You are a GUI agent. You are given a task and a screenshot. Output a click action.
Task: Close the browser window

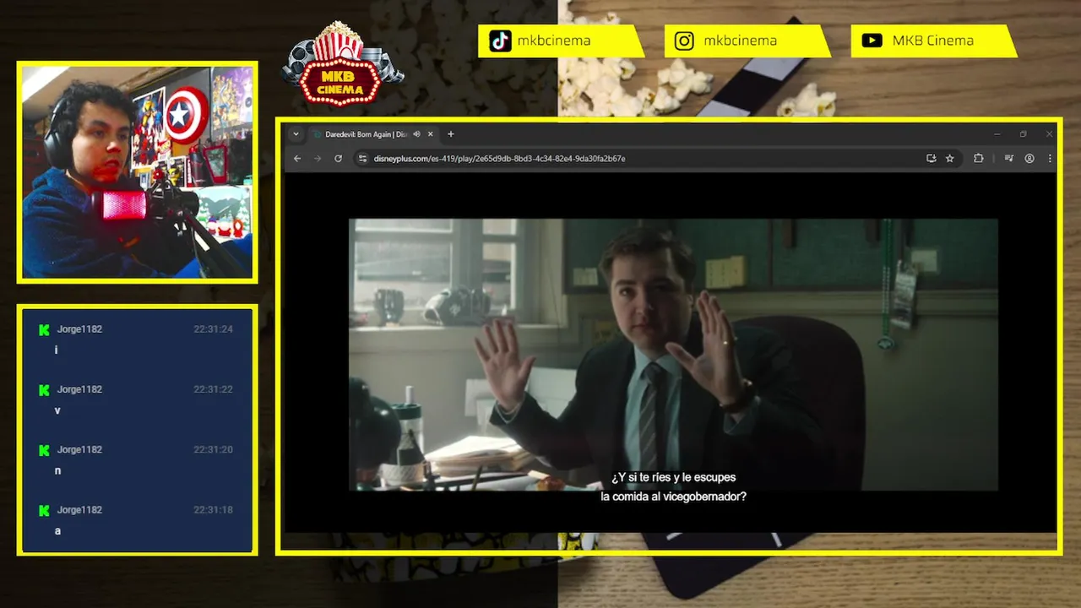tap(1050, 134)
